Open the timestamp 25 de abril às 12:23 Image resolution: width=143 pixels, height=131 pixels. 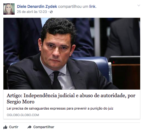pos(32,12)
